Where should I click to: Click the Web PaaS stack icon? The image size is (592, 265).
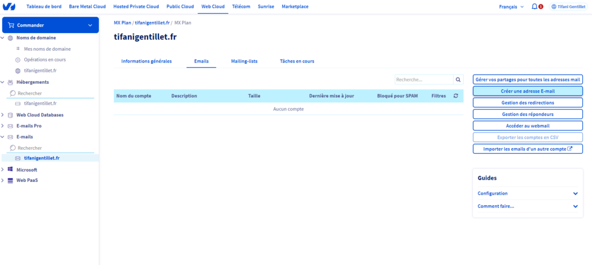click(10, 180)
